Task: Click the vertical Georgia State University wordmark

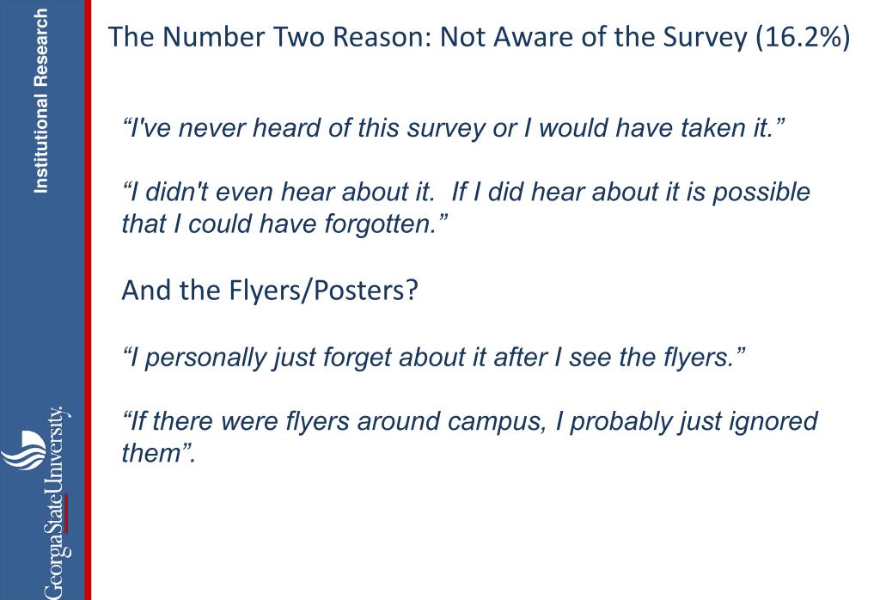Action: (x=56, y=502)
